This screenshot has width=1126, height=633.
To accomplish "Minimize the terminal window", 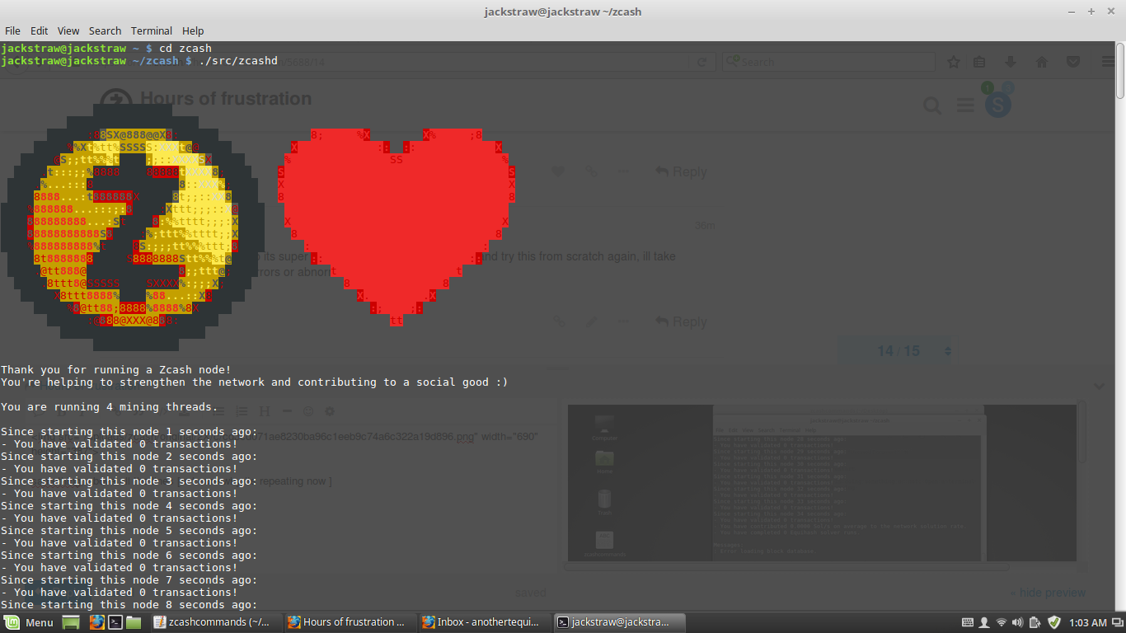I will 1073,12.
